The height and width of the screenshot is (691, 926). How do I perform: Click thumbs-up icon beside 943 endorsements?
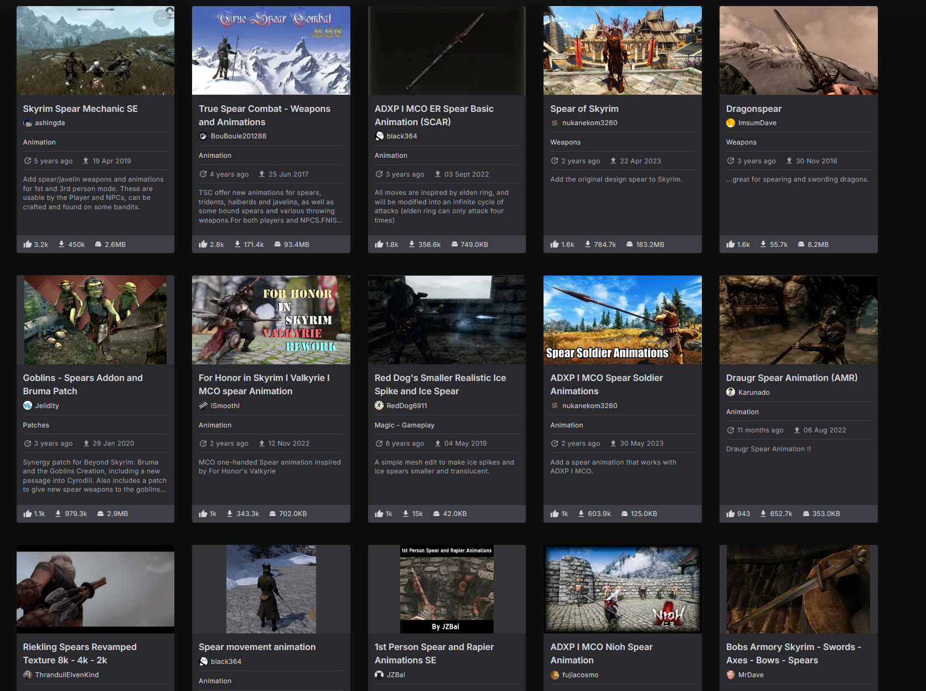pos(731,514)
